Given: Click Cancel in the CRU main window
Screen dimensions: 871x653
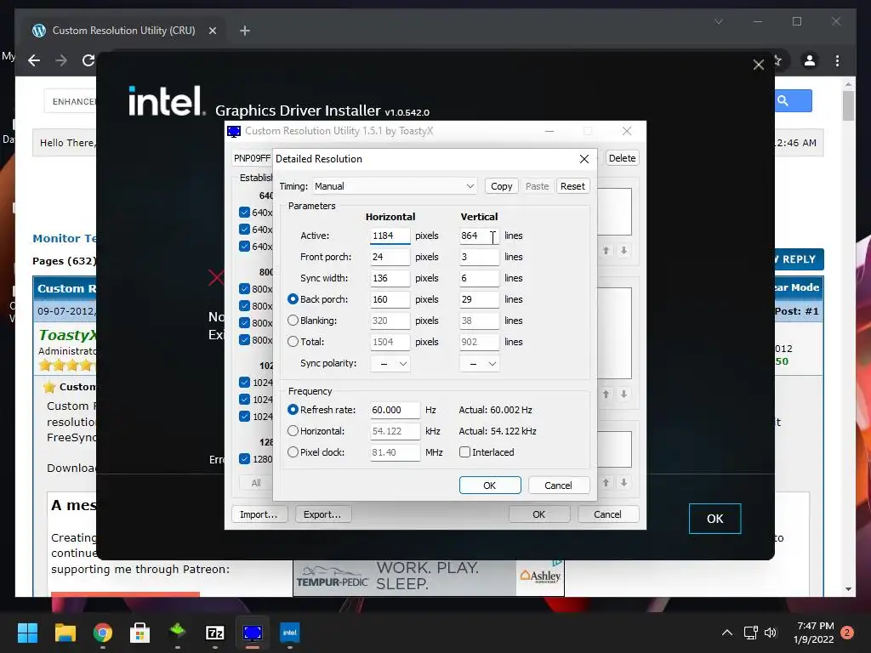Looking at the screenshot, I should pyautogui.click(x=607, y=514).
